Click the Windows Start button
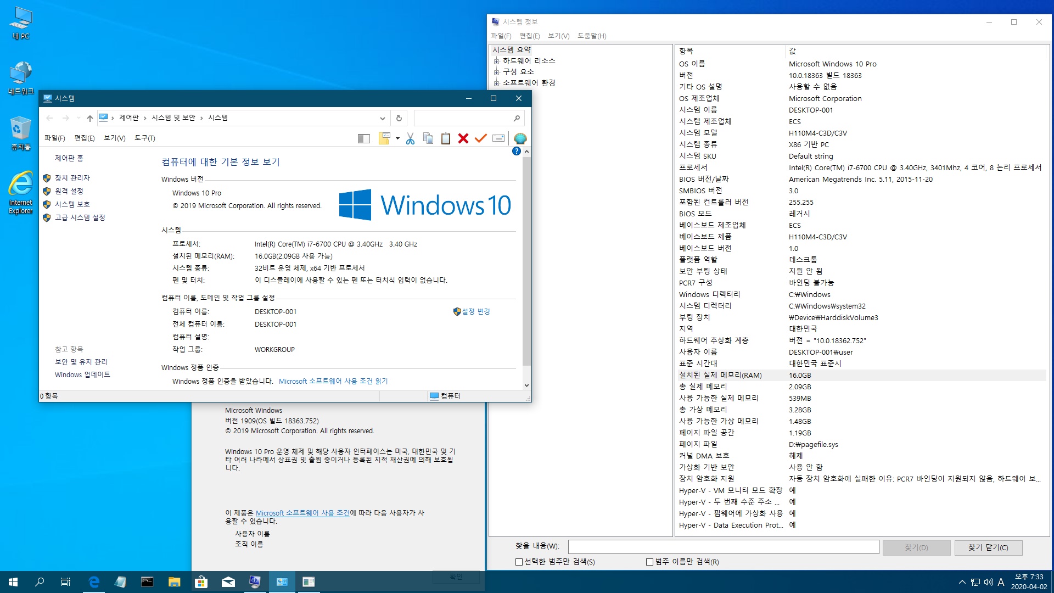Viewport: 1054px width, 593px height. [x=13, y=582]
